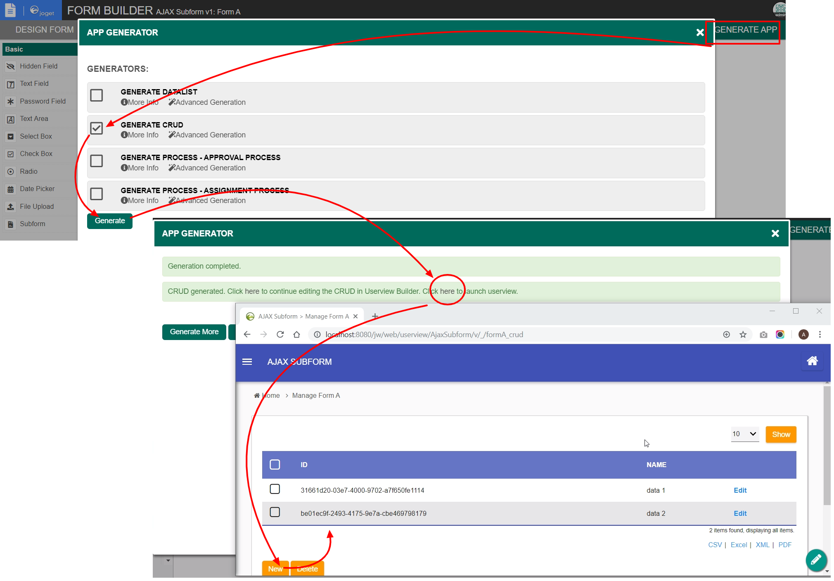Screen dimensions: 834x581
Task: Check the Generate Datalist checkbox
Action: click(x=97, y=95)
